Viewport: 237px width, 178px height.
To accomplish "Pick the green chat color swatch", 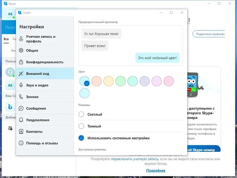I will pyautogui.click(x=121, y=81).
